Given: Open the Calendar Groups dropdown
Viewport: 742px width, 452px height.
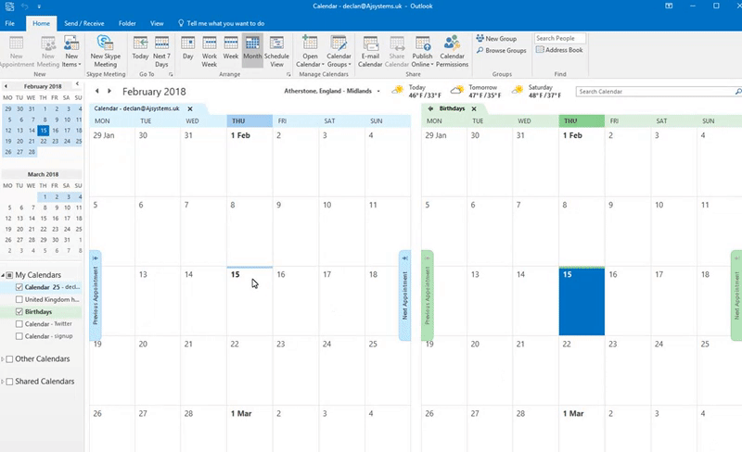Looking at the screenshot, I should pos(339,52).
